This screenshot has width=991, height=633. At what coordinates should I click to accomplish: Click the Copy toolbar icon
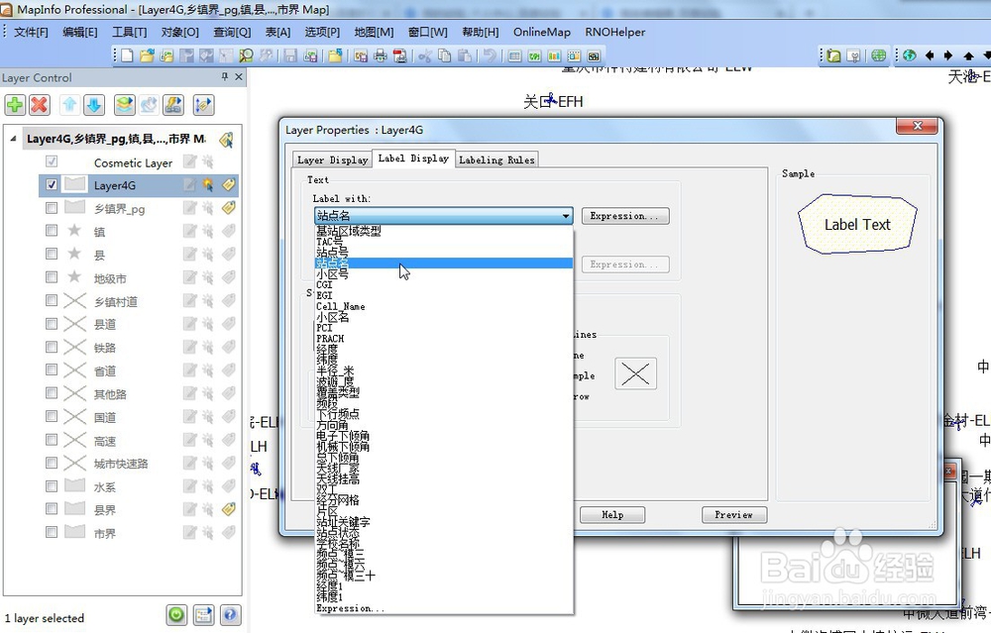click(x=444, y=55)
